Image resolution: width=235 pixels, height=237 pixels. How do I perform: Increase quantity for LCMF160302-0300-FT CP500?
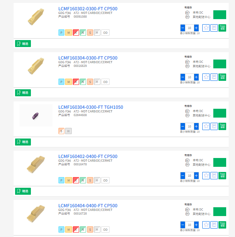(x=196, y=28)
